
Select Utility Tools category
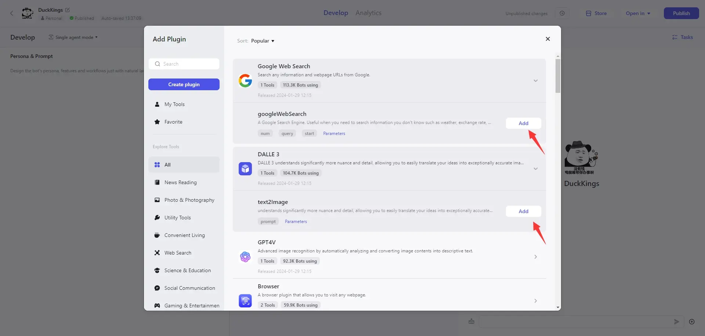pos(184,218)
